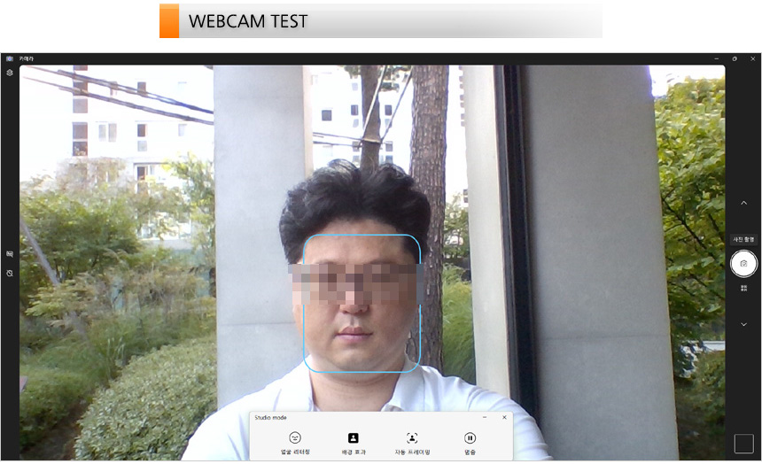The image size is (762, 464).
Task: Toggle face retouching (얼굴 리터칭)
Action: tap(295, 443)
